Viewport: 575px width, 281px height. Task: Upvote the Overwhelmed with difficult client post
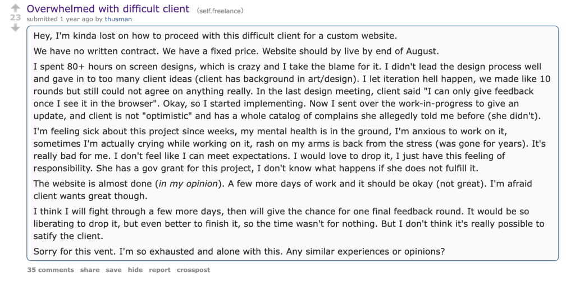coord(15,8)
